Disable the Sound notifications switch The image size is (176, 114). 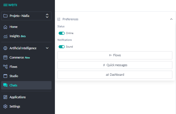(61, 47)
